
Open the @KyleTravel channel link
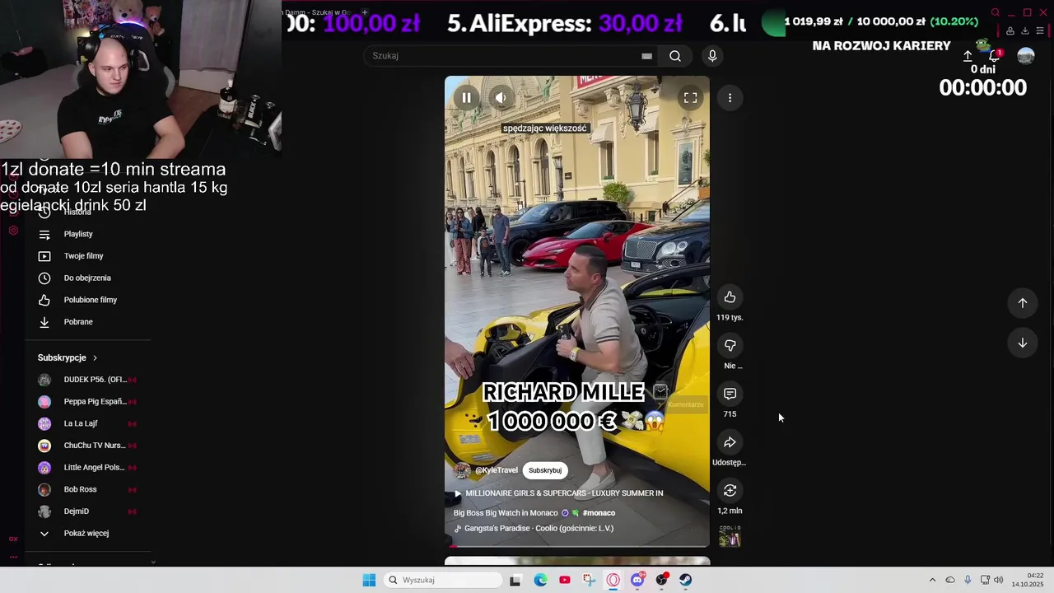tap(497, 470)
